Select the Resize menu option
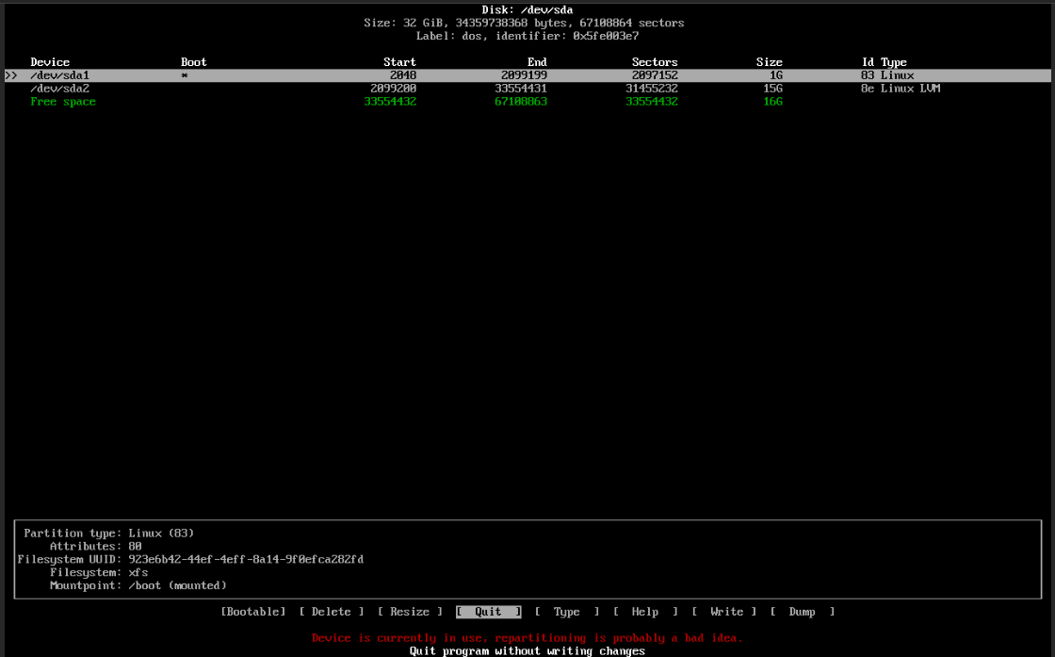This screenshot has width=1055, height=657. [x=410, y=611]
